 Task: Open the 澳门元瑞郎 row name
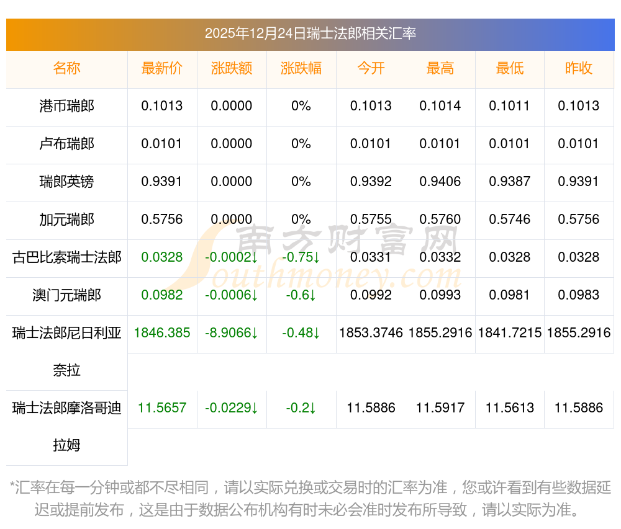point(66,295)
